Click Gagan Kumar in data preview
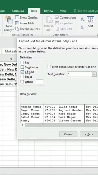 (x=30, y=110)
